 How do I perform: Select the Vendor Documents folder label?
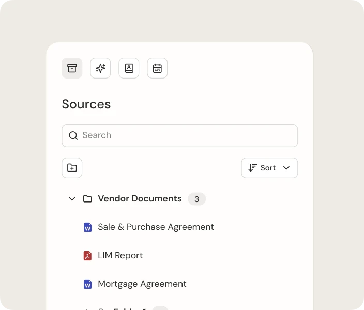140,198
